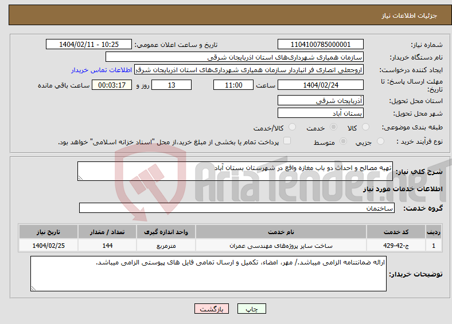This screenshot has height=324, width=452.
Task: Click the request creator field
Action: pos(249,70)
